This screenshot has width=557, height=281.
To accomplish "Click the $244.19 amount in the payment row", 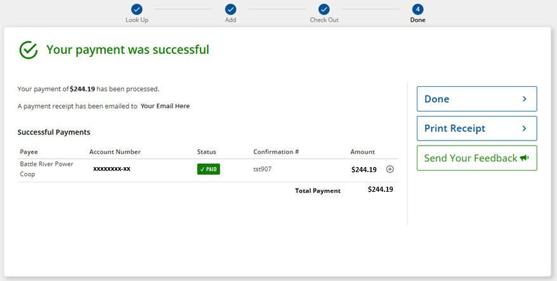I will [x=364, y=170].
